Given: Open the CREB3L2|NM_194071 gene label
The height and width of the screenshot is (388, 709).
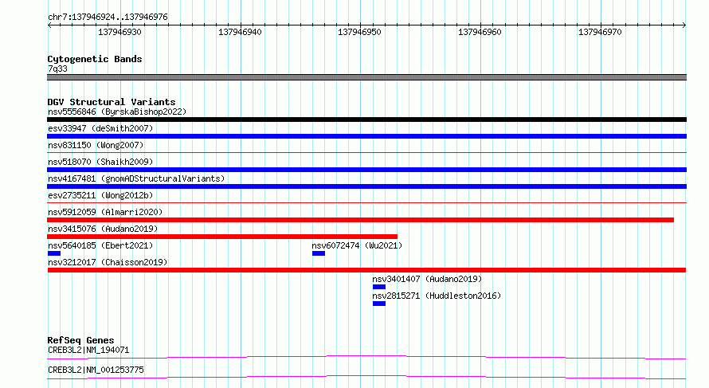Looking at the screenshot, I should click(x=88, y=350).
